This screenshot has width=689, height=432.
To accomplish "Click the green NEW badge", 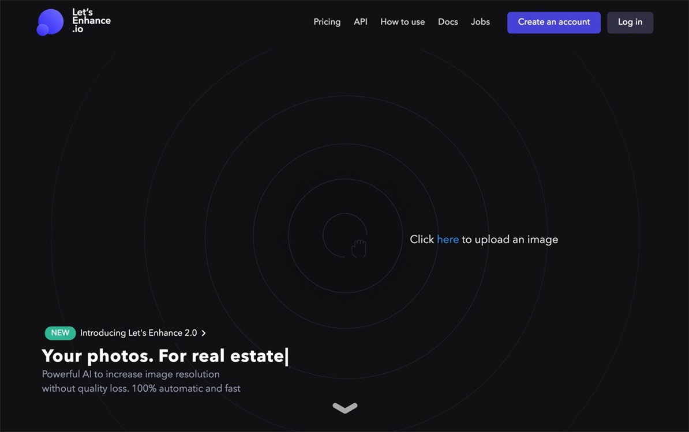I will 60,333.
